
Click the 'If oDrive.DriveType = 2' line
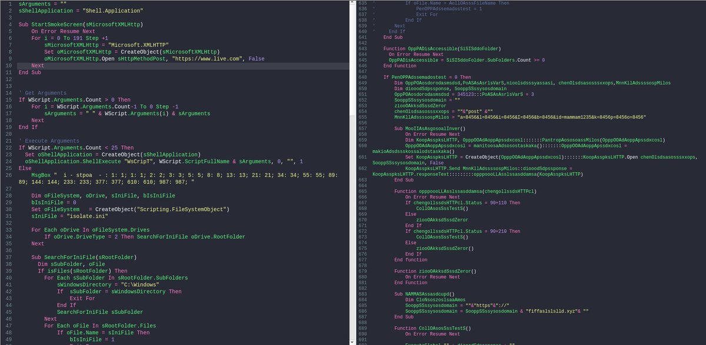pyautogui.click(x=145, y=237)
